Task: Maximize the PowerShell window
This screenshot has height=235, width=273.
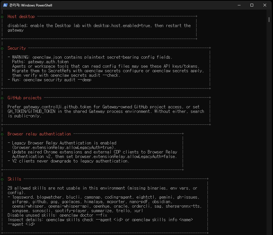Action: (x=252, y=5)
